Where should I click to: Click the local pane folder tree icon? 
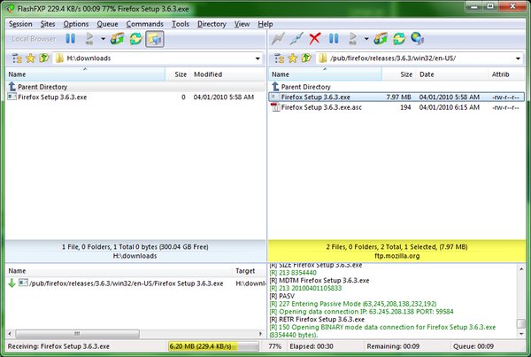pos(13,58)
